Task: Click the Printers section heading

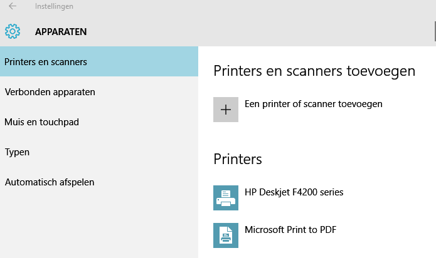Action: 238,158
